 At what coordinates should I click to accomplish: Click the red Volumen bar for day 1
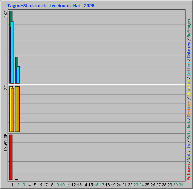pos(11,157)
